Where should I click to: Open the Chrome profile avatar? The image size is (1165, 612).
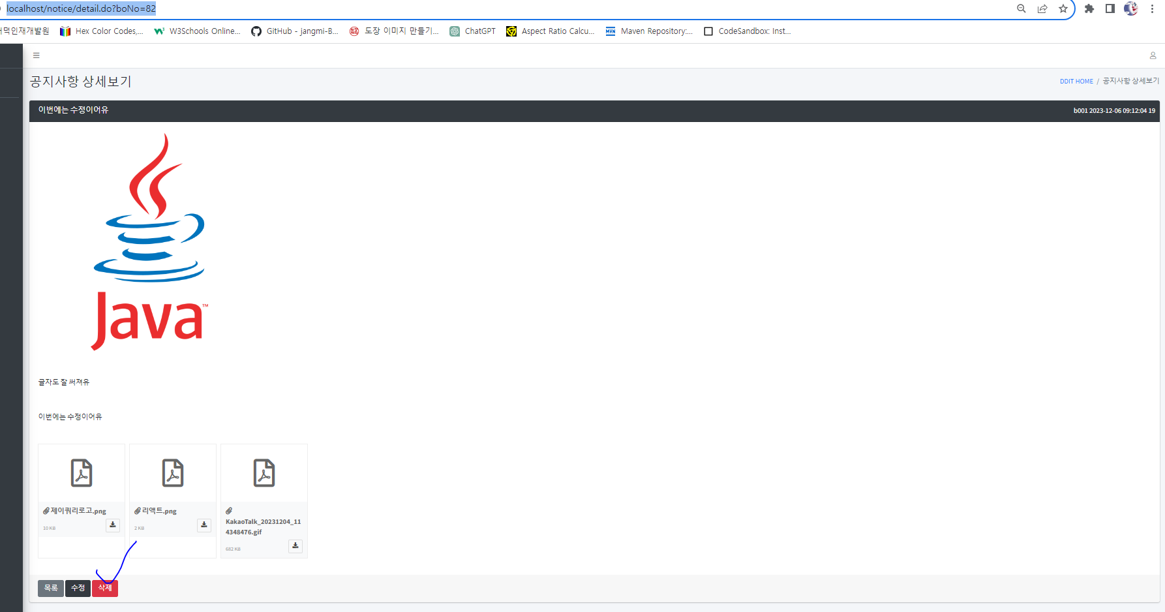1131,8
